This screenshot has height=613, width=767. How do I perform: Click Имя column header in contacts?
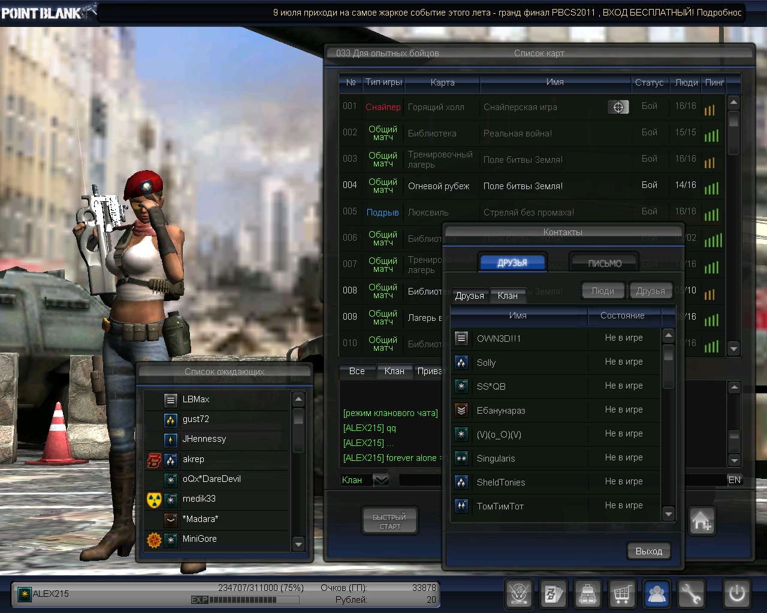[518, 315]
